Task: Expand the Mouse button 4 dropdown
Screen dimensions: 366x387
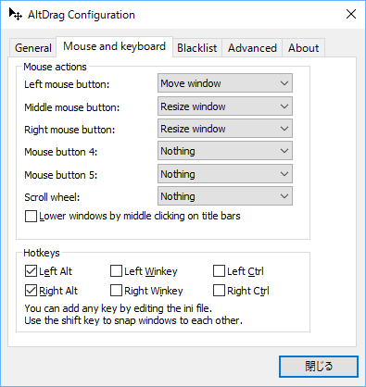Action: [x=225, y=151]
